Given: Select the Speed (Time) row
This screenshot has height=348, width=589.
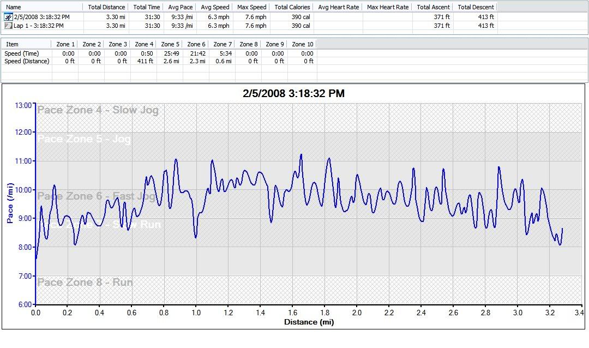Looking at the screenshot, I should pyautogui.click(x=22, y=53).
